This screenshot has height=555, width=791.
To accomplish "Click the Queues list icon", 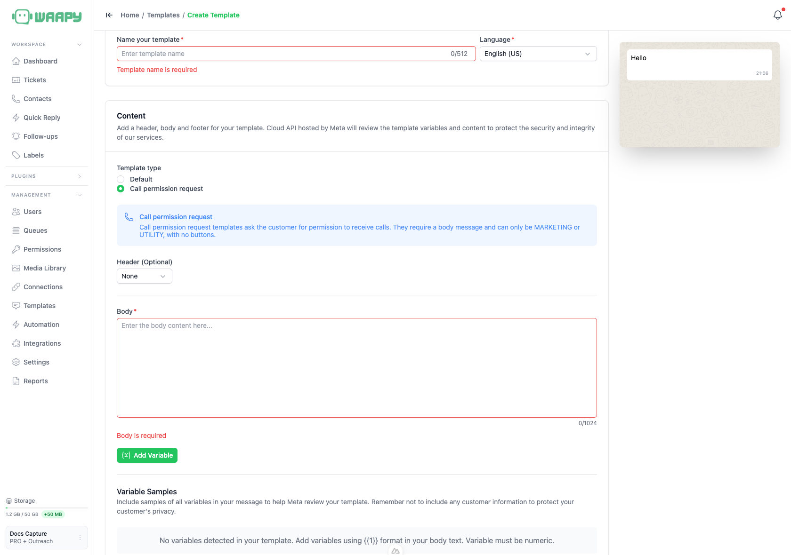I will pos(16,230).
